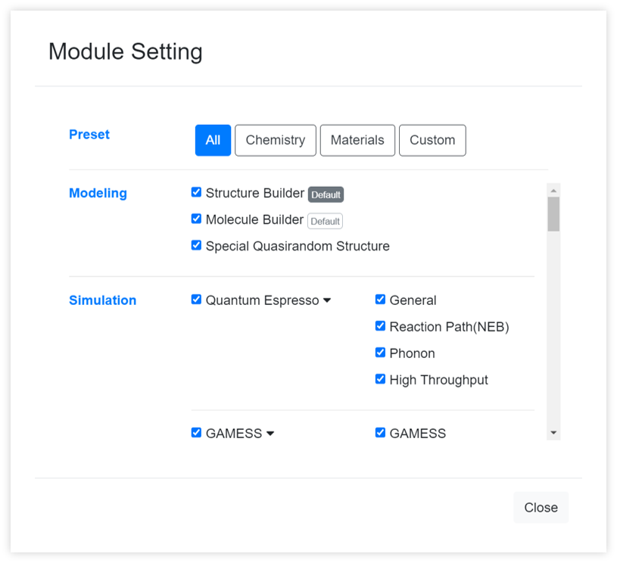
Task: Uncheck the Structure Builder checkbox
Action: [196, 192]
